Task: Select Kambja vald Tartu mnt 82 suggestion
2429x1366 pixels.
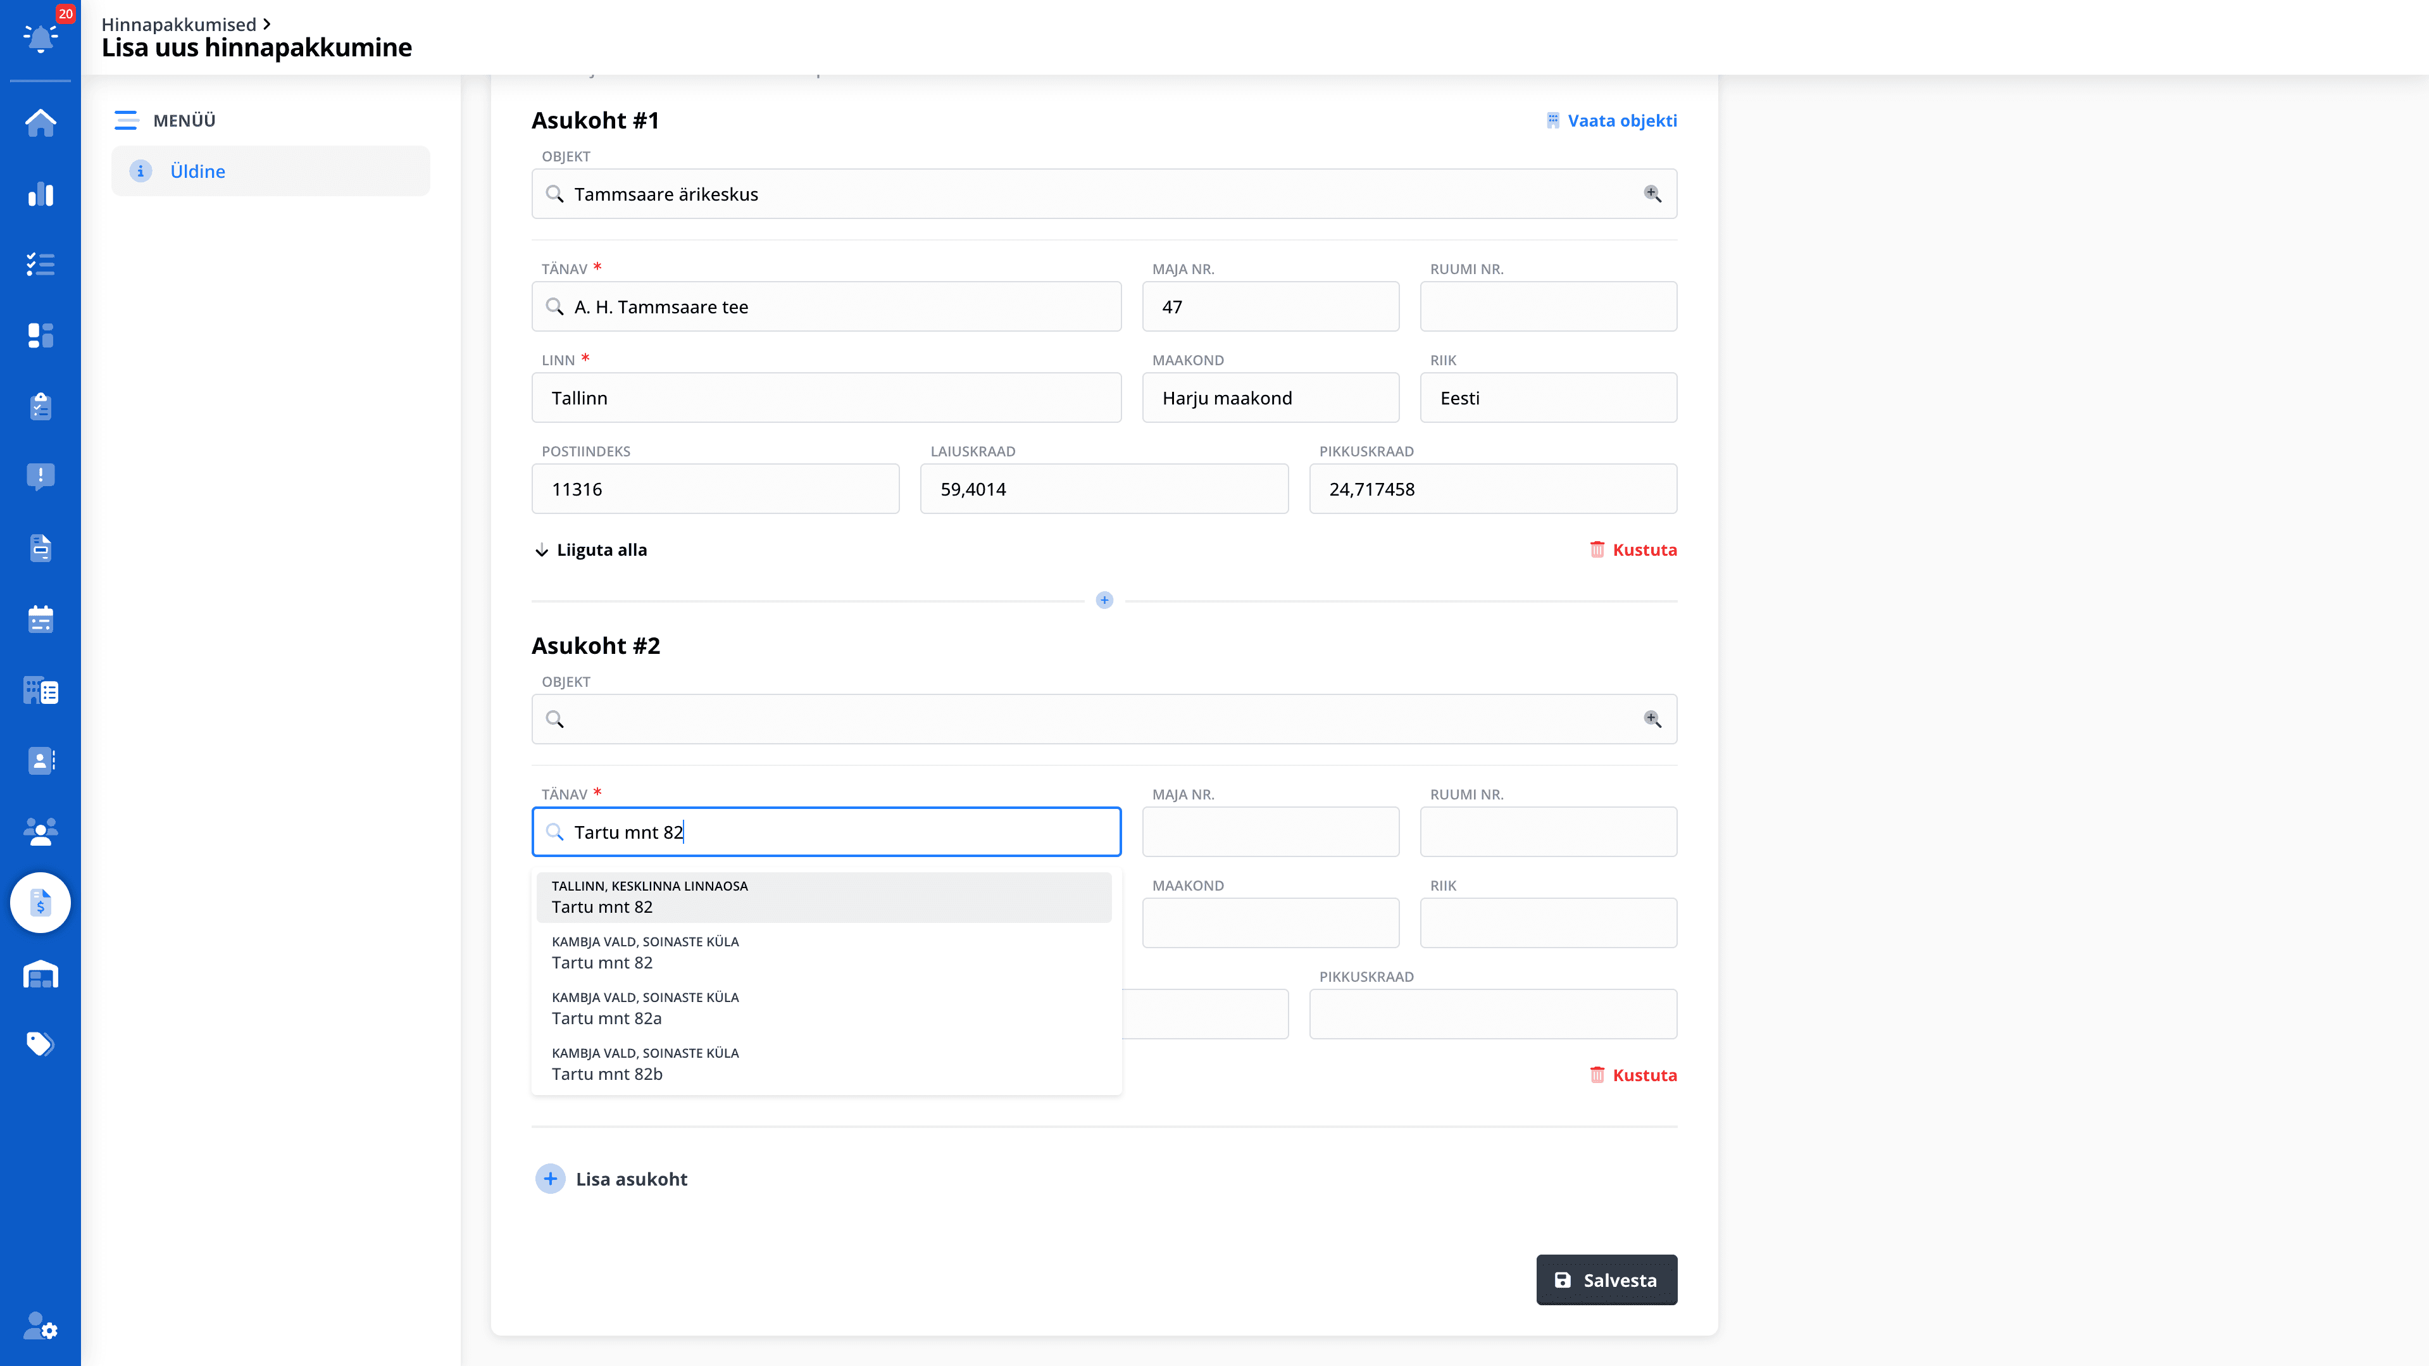Action: (824, 953)
